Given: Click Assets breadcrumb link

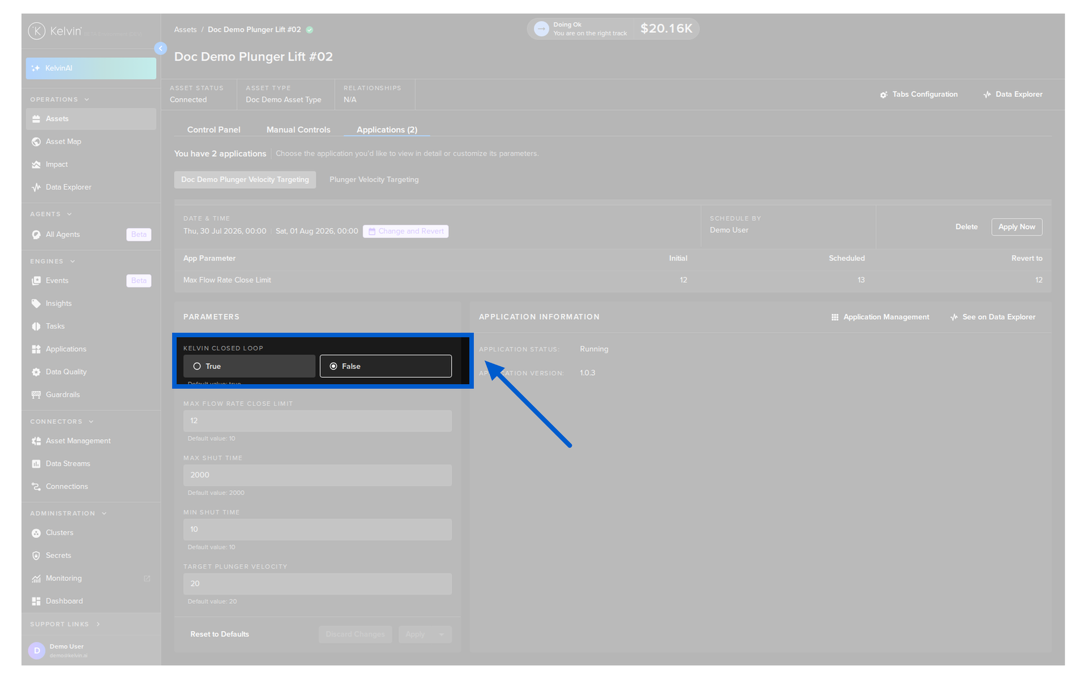Looking at the screenshot, I should click(x=185, y=29).
